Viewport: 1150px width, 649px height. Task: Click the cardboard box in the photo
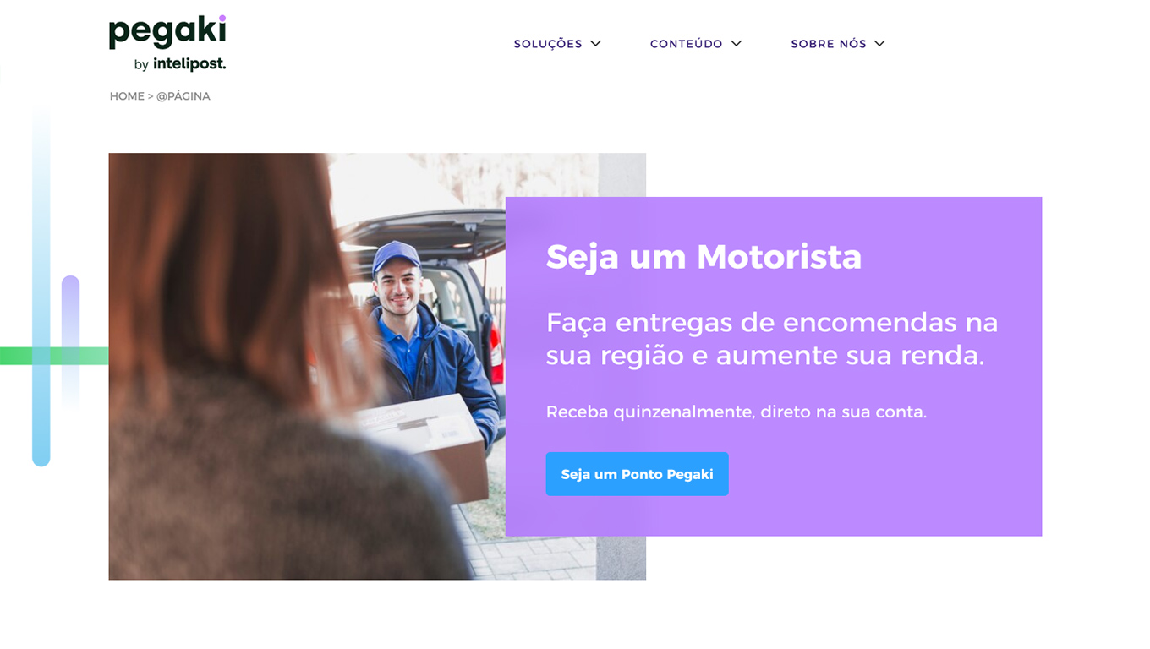[433, 444]
